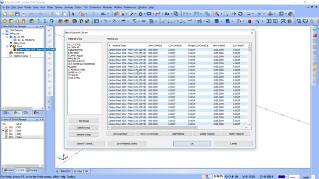Click the material list vertical scrollbar thumb

coord(249,49)
